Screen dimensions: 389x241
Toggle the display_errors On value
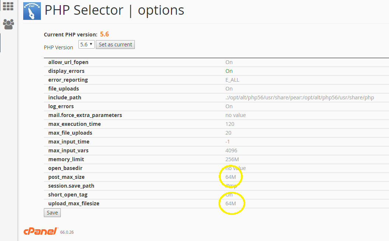coord(229,71)
